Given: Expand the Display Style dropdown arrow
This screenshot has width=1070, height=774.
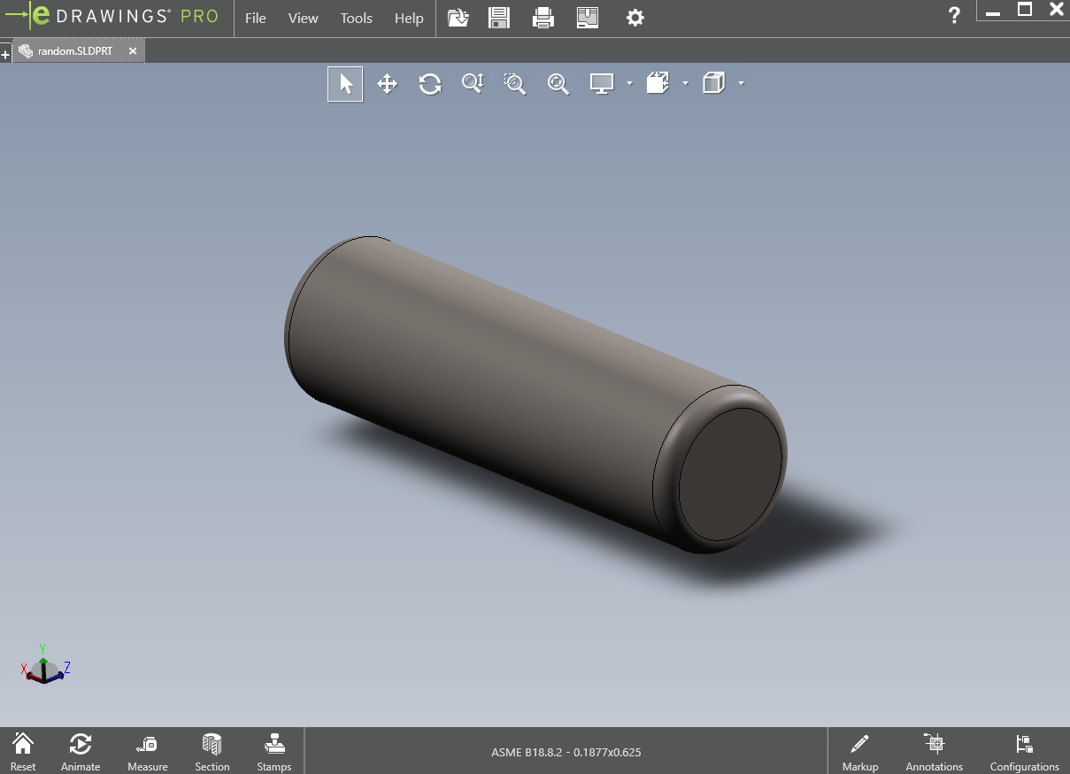Looking at the screenshot, I should click(x=629, y=83).
